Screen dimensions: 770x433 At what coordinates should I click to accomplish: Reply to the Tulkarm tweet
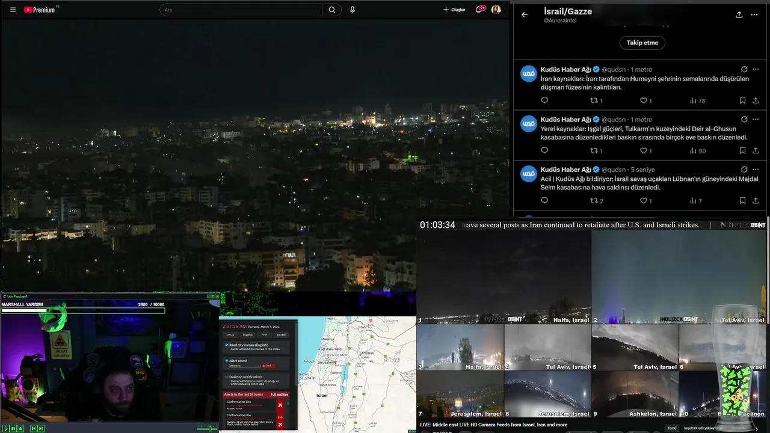[544, 150]
